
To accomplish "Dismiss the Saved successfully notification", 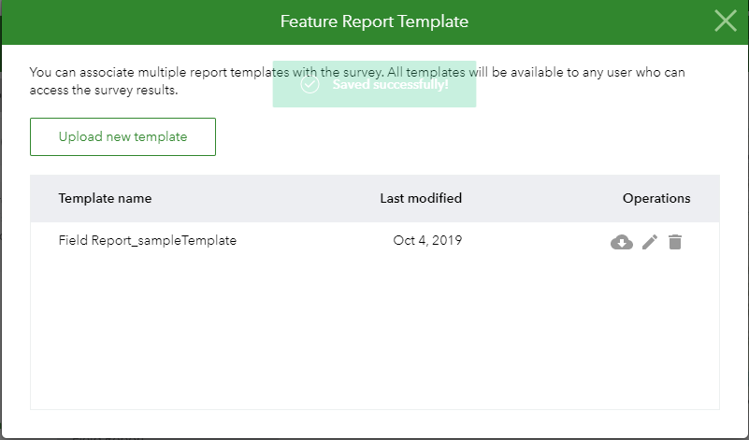I will pos(374,85).
